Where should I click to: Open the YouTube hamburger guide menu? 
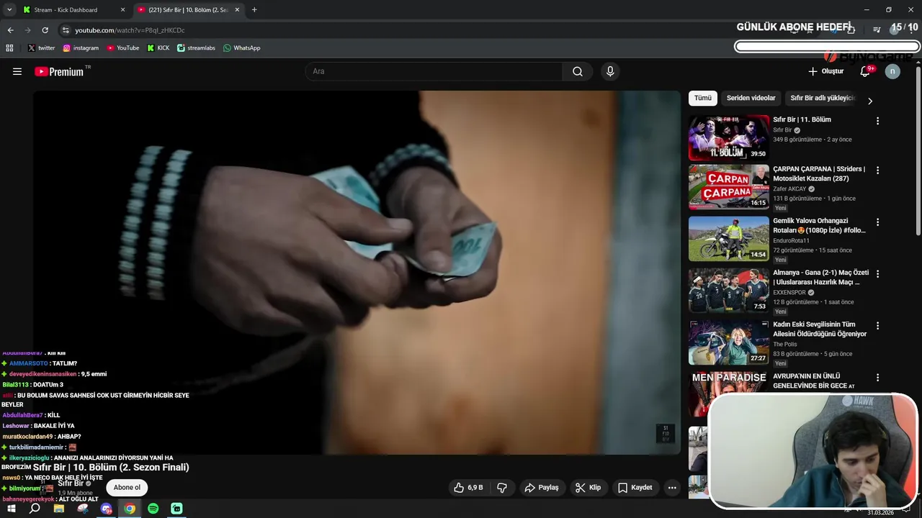pyautogui.click(x=17, y=71)
